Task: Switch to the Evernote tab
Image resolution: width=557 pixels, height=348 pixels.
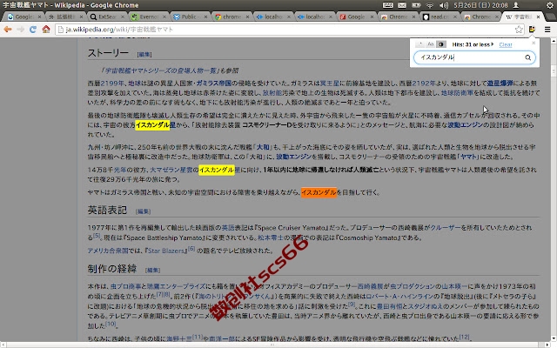Action: coord(147,17)
